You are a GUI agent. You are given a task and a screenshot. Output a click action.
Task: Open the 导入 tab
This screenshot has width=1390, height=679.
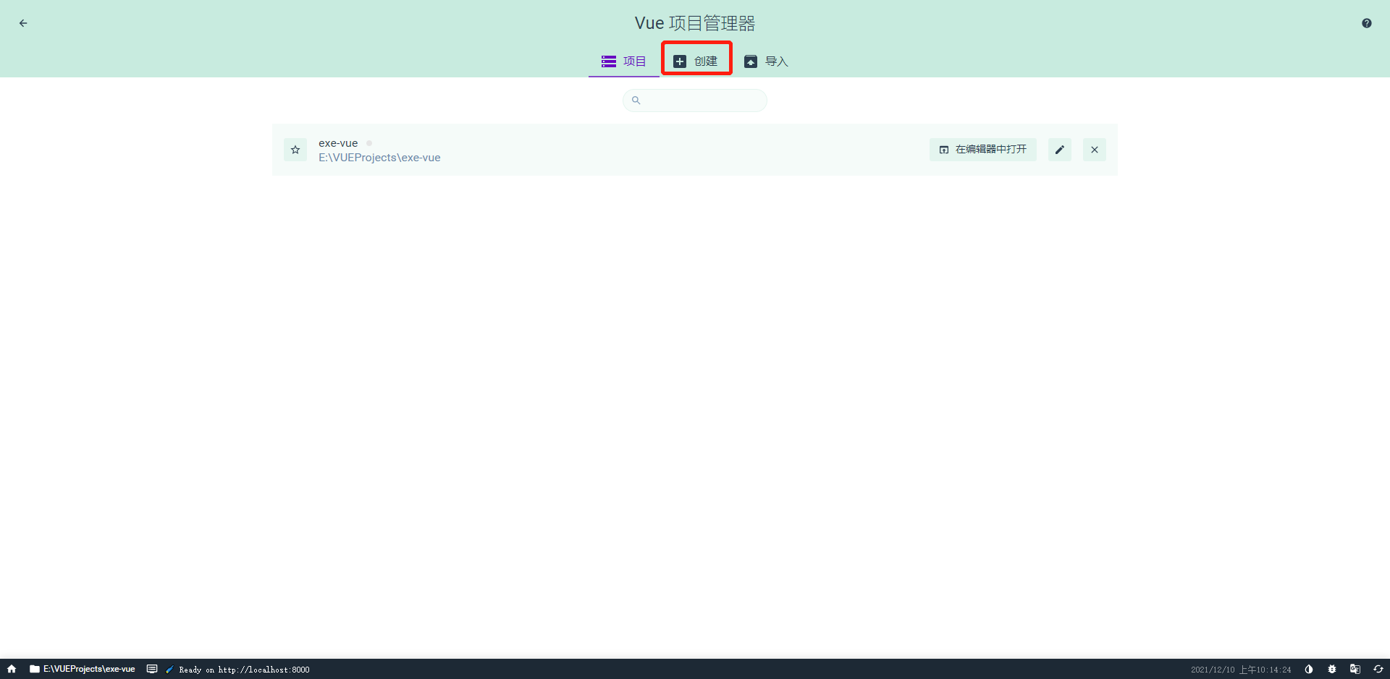click(766, 61)
